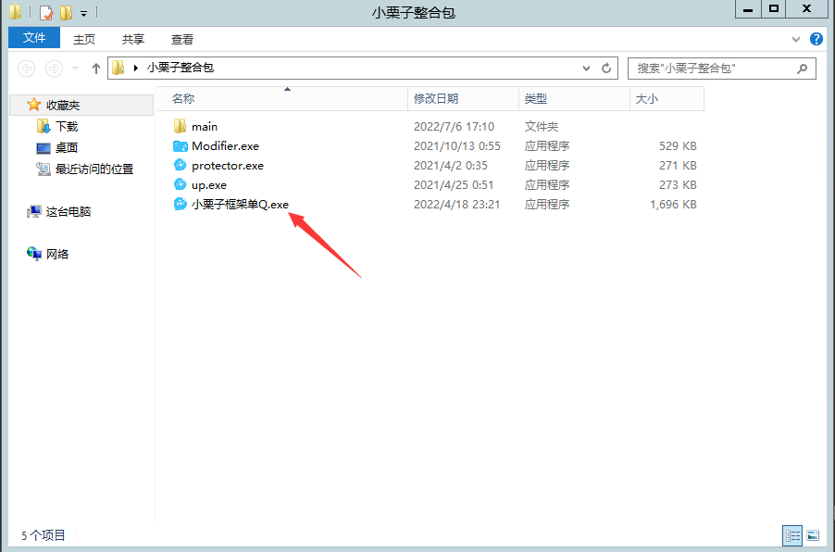Image resolution: width=835 pixels, height=552 pixels.
Task: Click date 2021/4/2 0:35
Action: pos(451,165)
